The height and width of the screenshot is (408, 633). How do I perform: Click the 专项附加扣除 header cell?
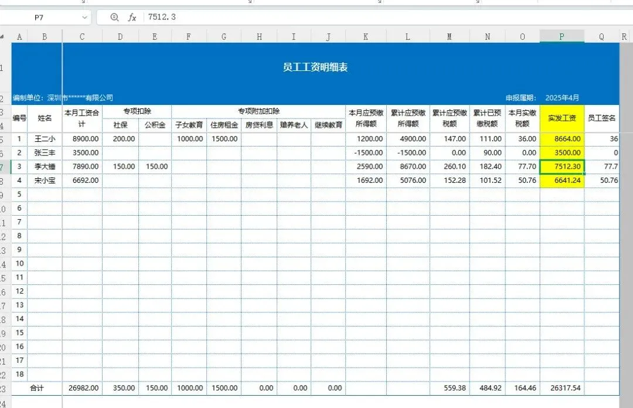[x=258, y=111]
